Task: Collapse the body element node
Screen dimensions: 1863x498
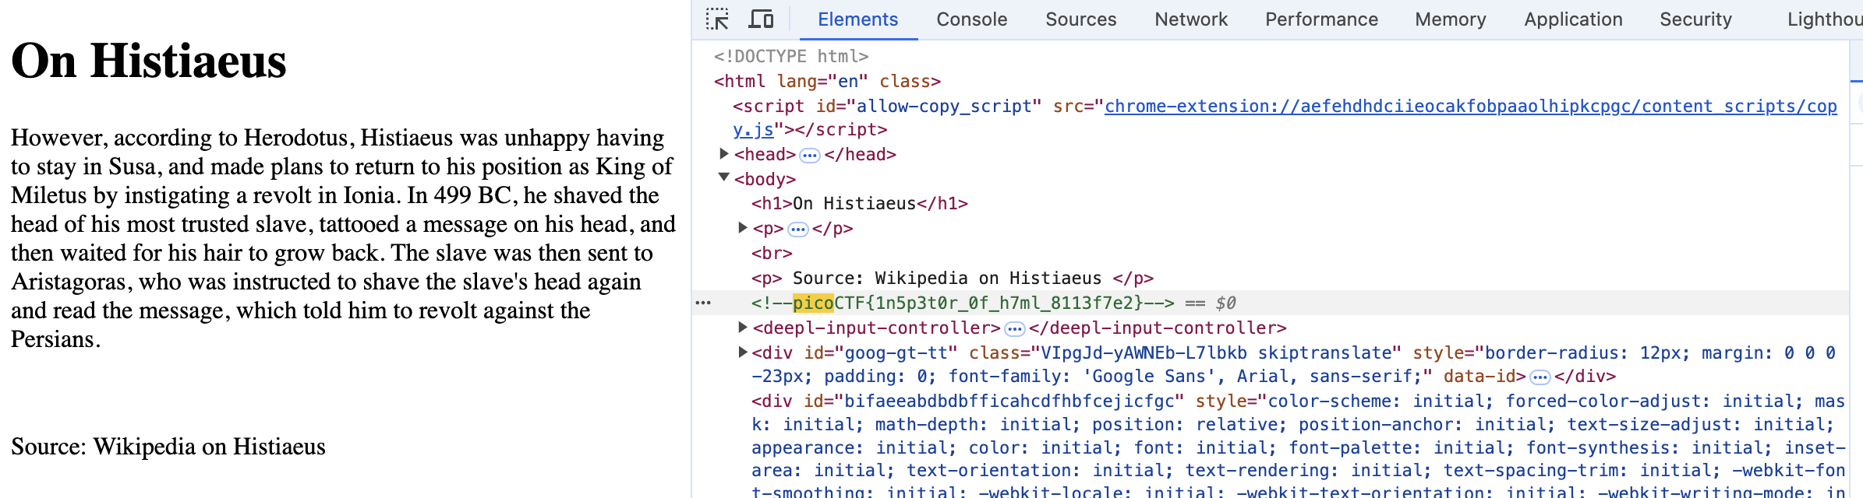Action: [724, 178]
